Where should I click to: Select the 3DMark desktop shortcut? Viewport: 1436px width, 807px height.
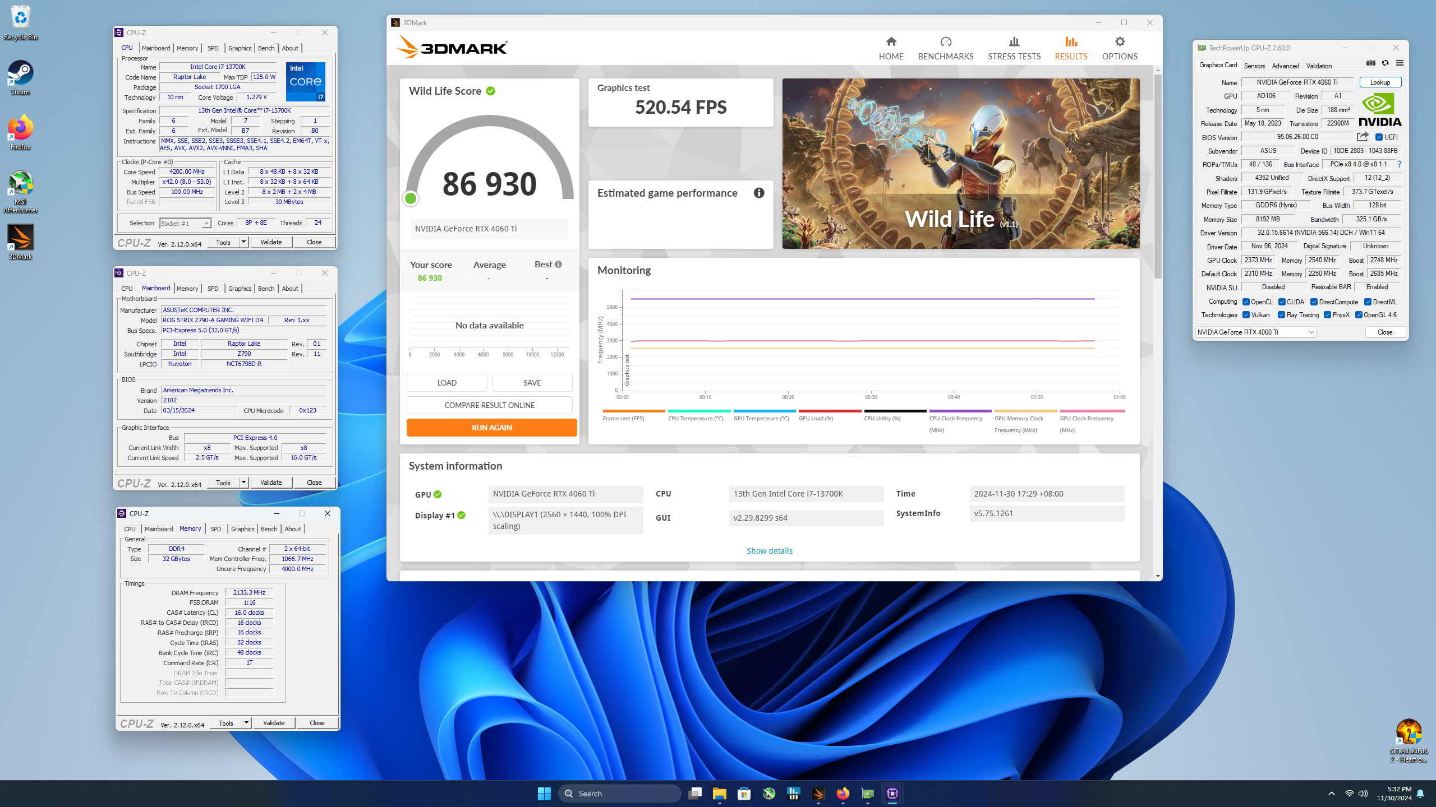tap(21, 243)
